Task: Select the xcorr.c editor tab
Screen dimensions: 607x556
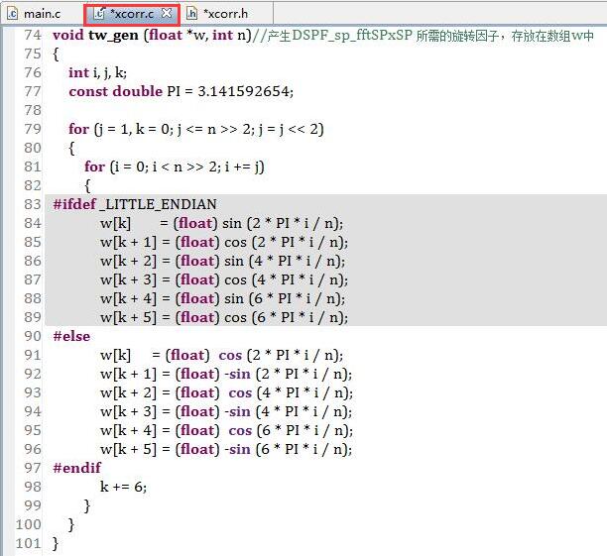Action: (x=132, y=14)
